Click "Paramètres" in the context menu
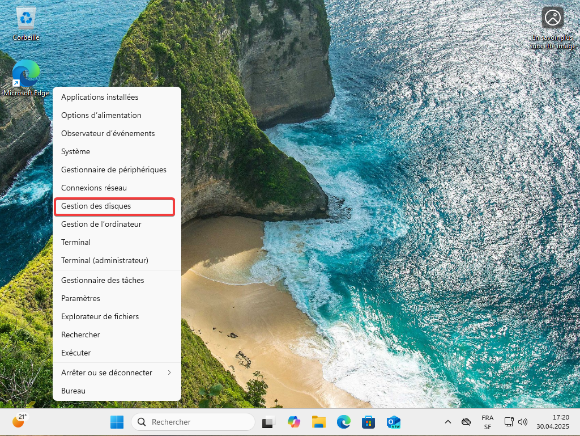580x436 pixels. [x=80, y=298]
